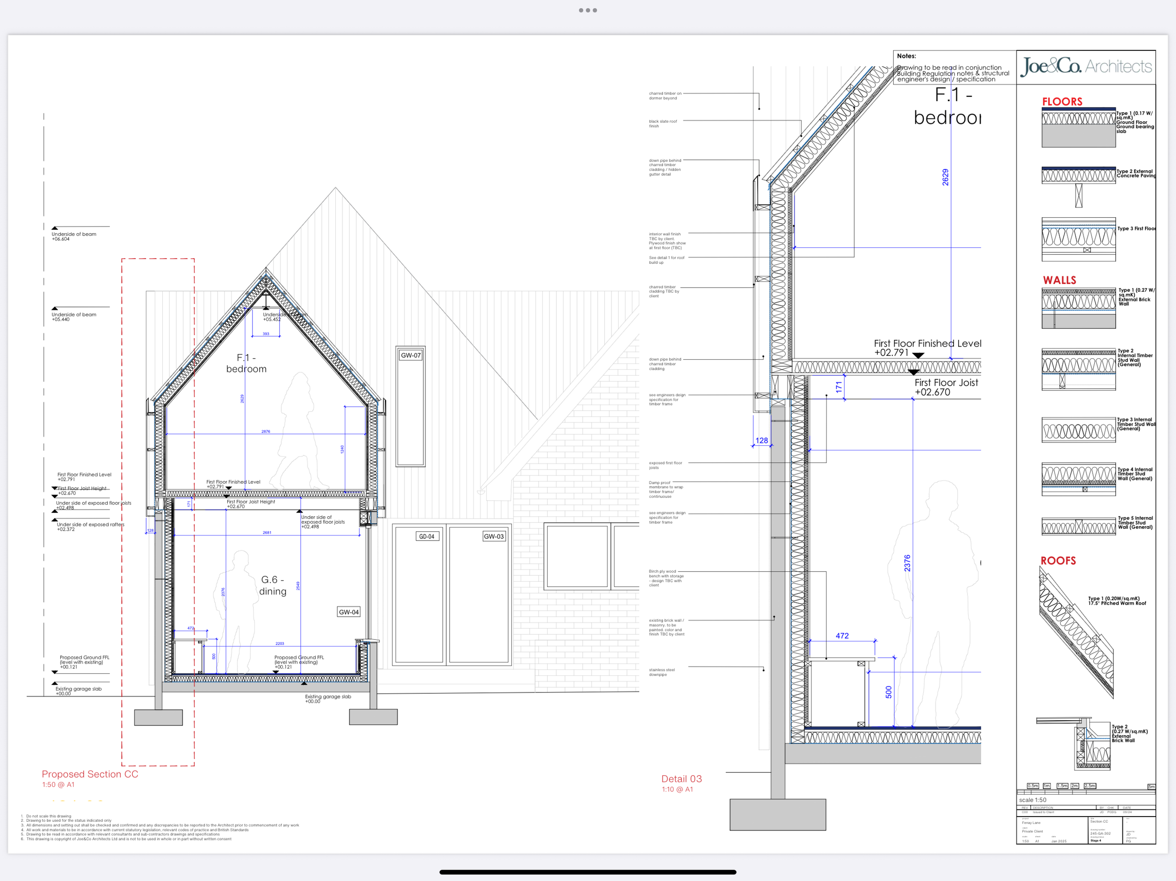Click the Joe&Co. Architects logo
This screenshot has width=1176, height=881.
tap(1086, 66)
